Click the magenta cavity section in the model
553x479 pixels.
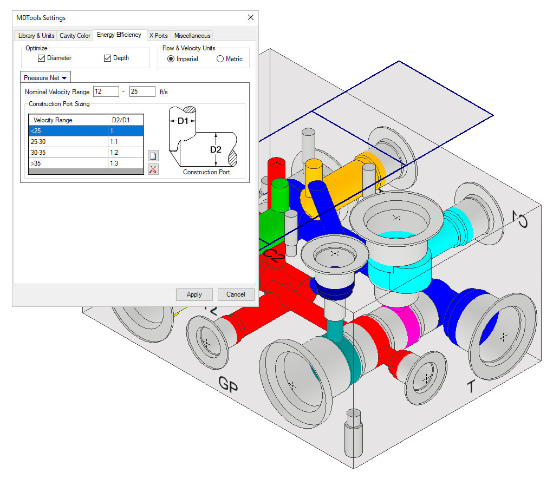(411, 326)
